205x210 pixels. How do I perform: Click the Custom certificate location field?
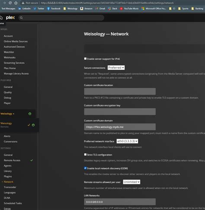coord(120,92)
